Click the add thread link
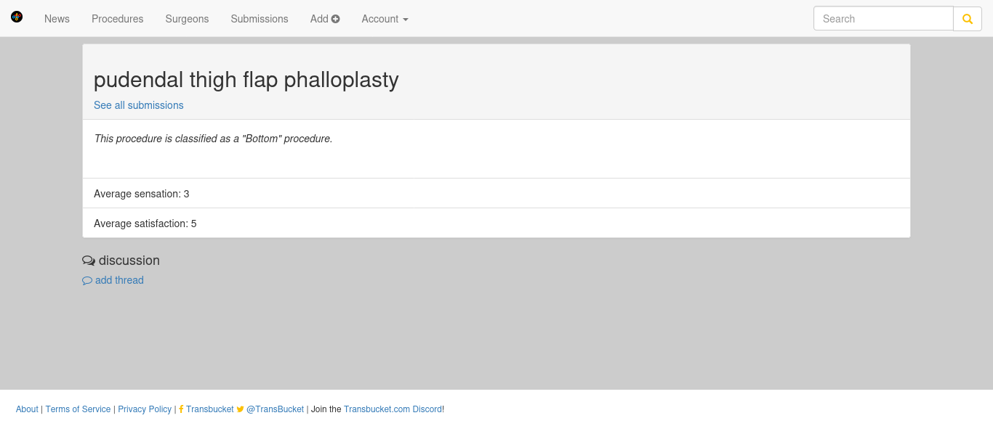Image resolution: width=993 pixels, height=426 pixels. (x=119, y=280)
